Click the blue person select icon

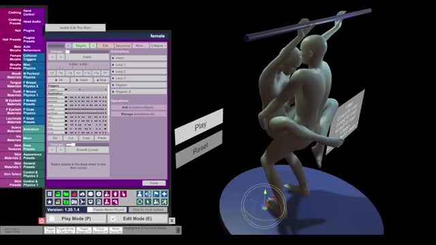coord(140,194)
